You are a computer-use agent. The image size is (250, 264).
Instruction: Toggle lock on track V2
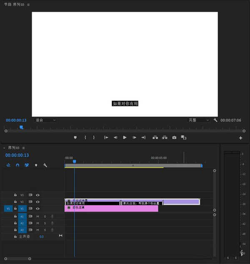pyautogui.click(x=15, y=202)
